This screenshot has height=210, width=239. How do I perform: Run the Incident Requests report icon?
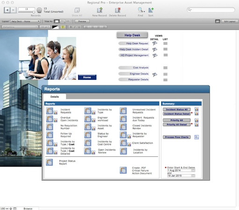[50, 111]
